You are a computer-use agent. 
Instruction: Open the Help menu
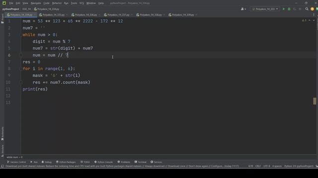101,3
